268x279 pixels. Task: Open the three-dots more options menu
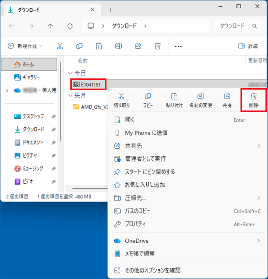click(x=178, y=46)
